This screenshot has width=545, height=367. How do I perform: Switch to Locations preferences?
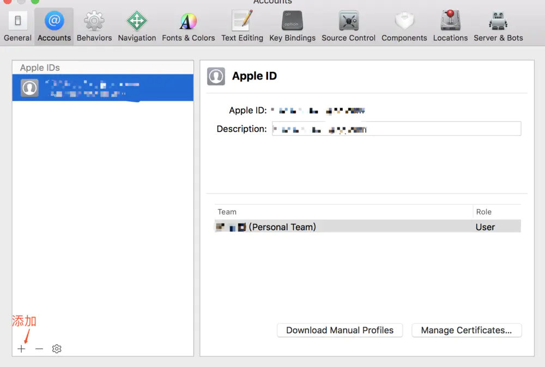(450, 27)
